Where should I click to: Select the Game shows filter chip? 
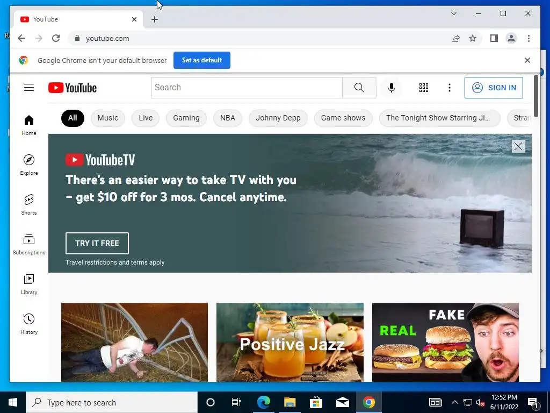(343, 118)
